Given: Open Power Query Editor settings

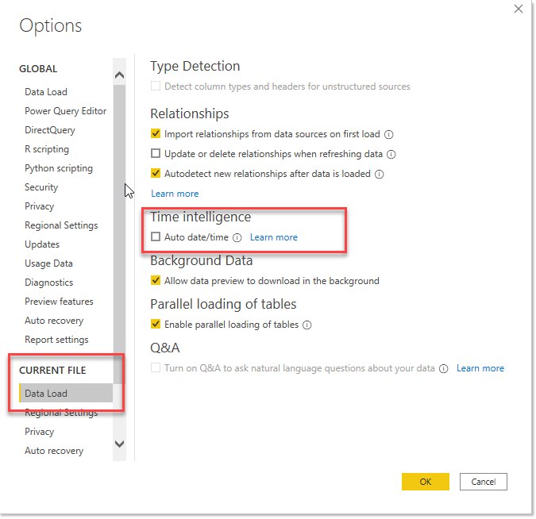Looking at the screenshot, I should tap(66, 111).
